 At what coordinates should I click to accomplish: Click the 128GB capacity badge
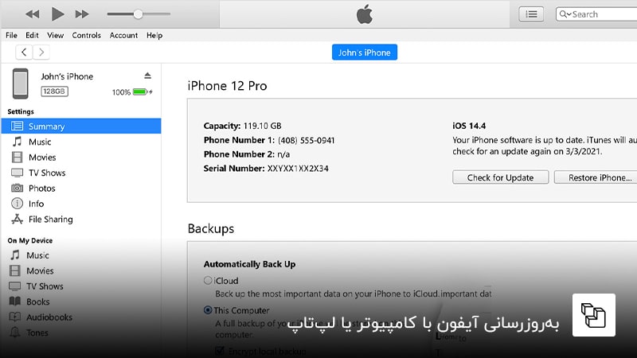[x=54, y=91]
